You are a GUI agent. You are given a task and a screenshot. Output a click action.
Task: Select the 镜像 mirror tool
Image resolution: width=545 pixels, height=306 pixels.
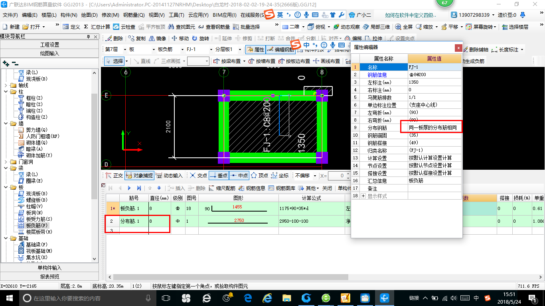[157, 39]
